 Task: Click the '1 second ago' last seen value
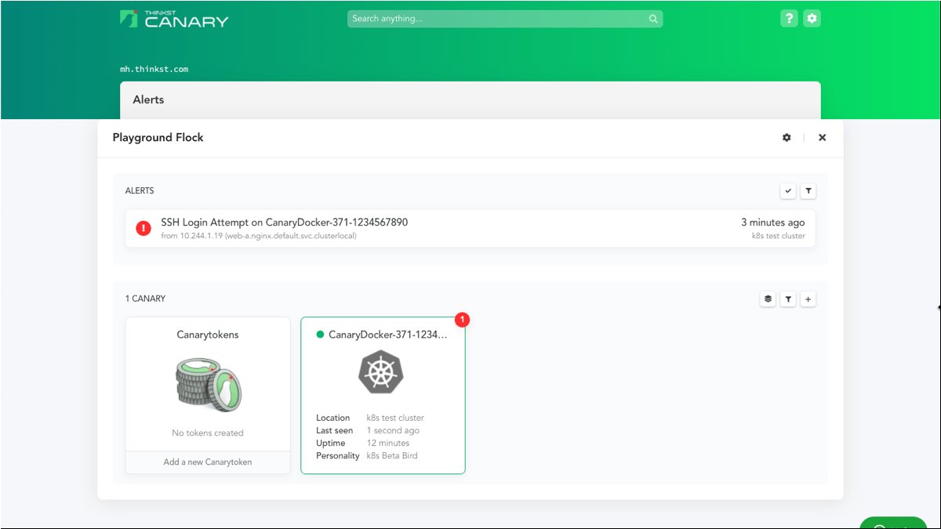coord(393,430)
